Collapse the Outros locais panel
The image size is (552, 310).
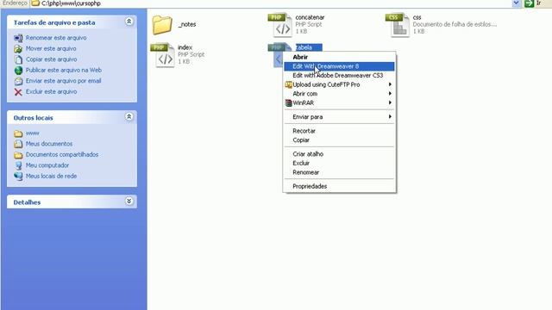click(x=129, y=117)
